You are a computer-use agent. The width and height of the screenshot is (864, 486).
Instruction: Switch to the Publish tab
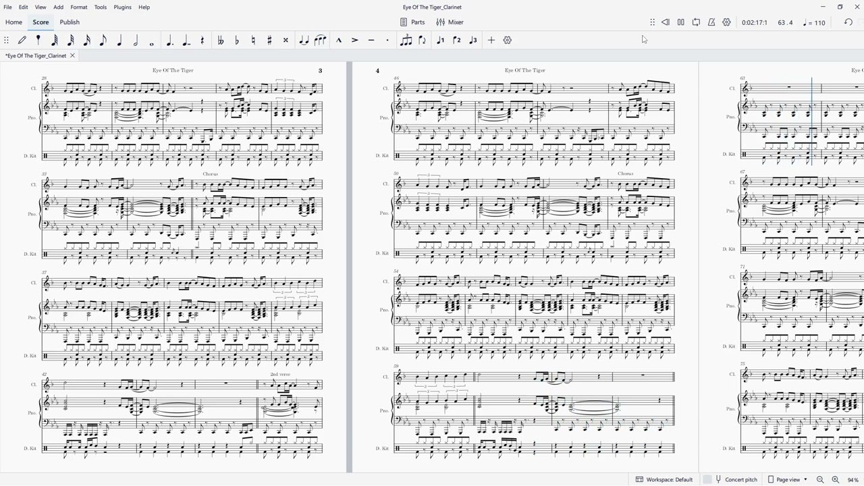[x=70, y=22]
